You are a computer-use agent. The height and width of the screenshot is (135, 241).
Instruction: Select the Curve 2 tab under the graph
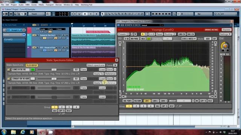tap(155, 101)
